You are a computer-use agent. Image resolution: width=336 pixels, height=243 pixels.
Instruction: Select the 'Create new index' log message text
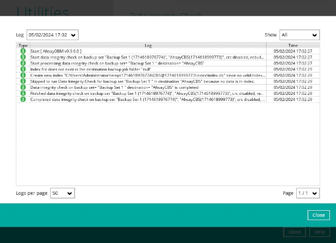tap(147, 75)
